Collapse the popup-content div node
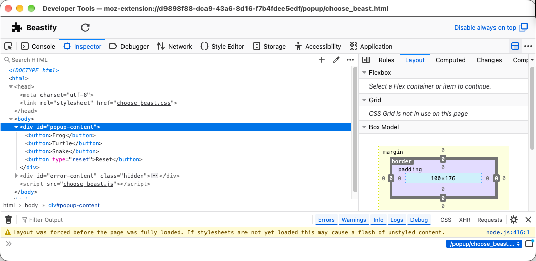Screen dimensions: 536x261 pos(16,127)
